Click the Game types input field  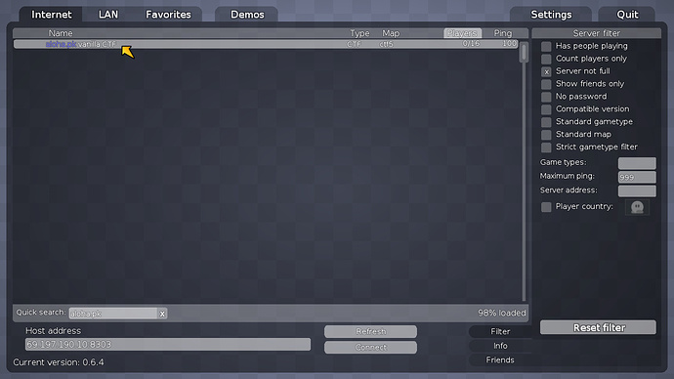coord(637,163)
